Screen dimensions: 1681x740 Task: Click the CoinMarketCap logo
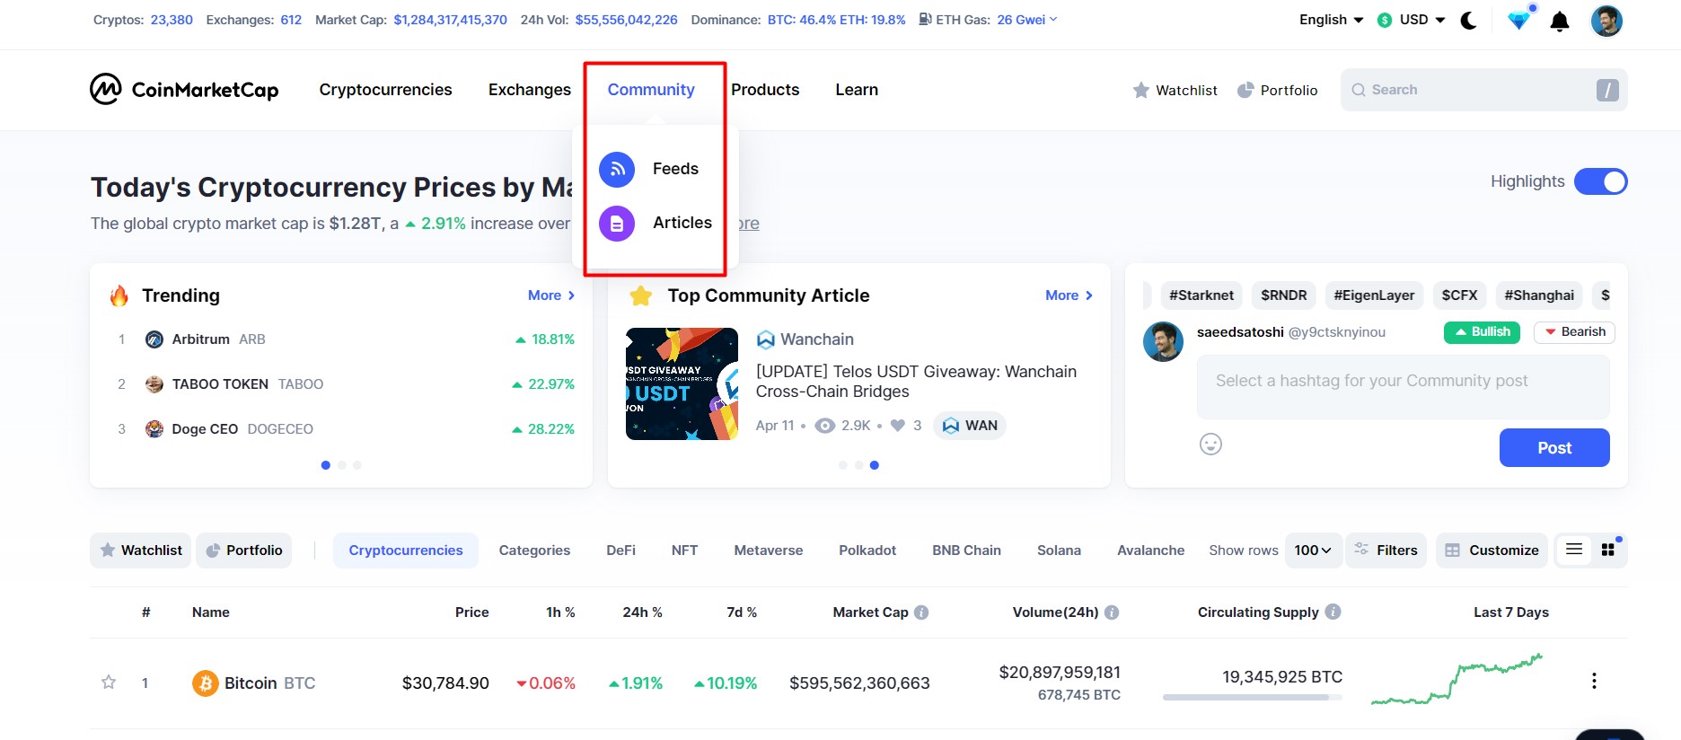pyautogui.click(x=184, y=89)
